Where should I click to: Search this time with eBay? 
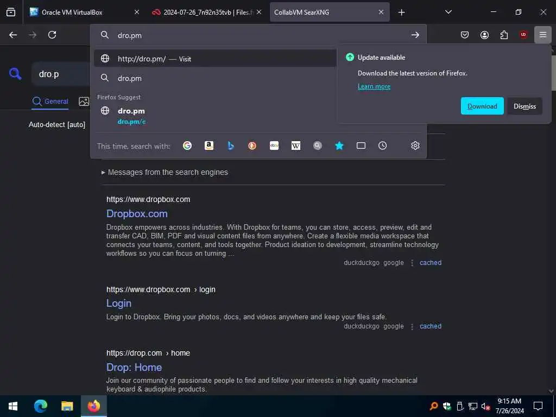(274, 146)
